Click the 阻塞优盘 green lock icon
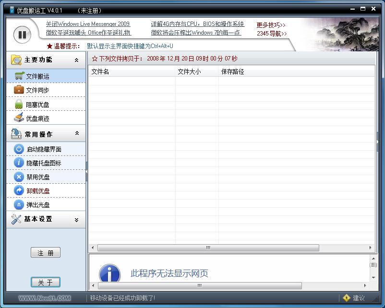The height and width of the screenshot is (308, 385). pos(19,104)
